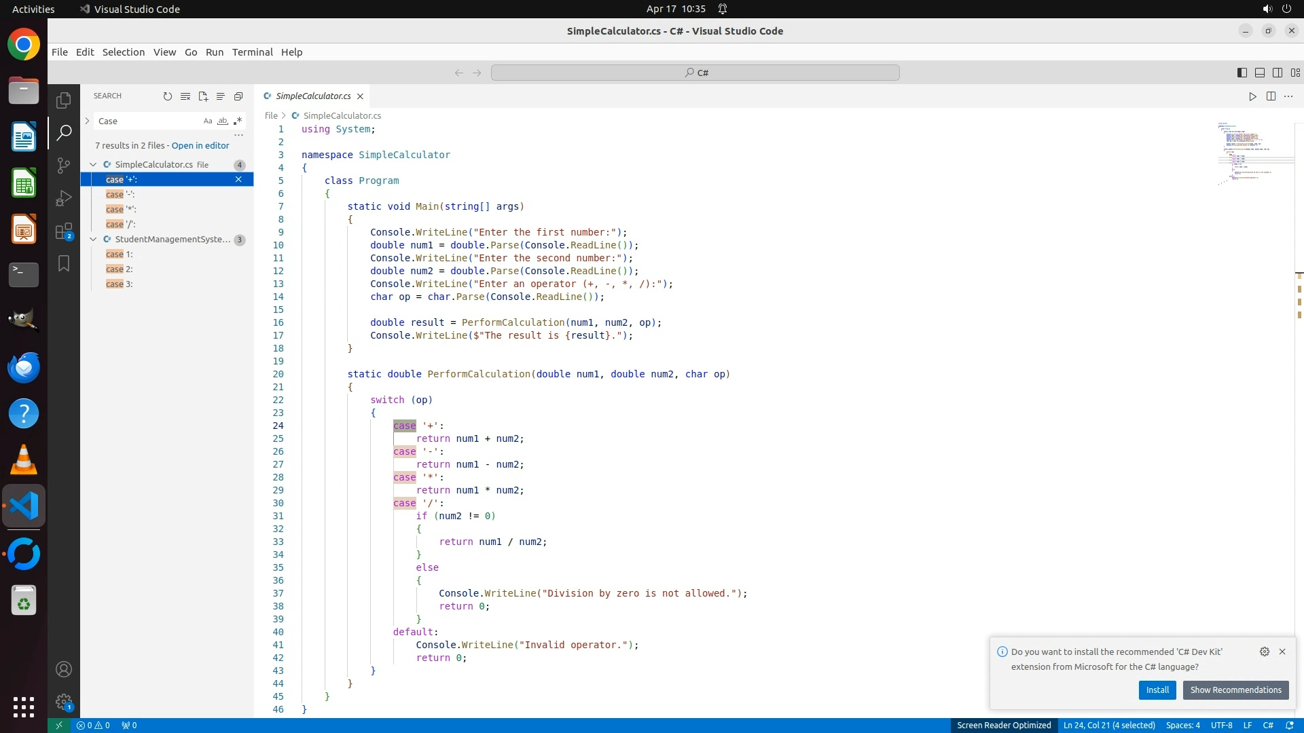The image size is (1304, 733).
Task: Open the Explorer view in activity bar
Action: coord(64,100)
